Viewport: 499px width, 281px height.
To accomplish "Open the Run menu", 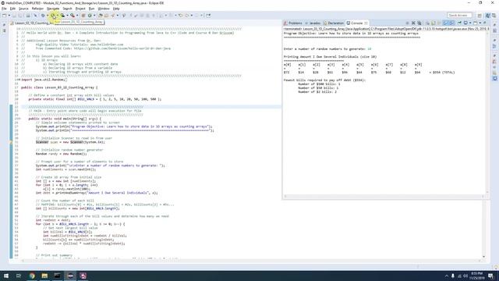I will (92, 9).
